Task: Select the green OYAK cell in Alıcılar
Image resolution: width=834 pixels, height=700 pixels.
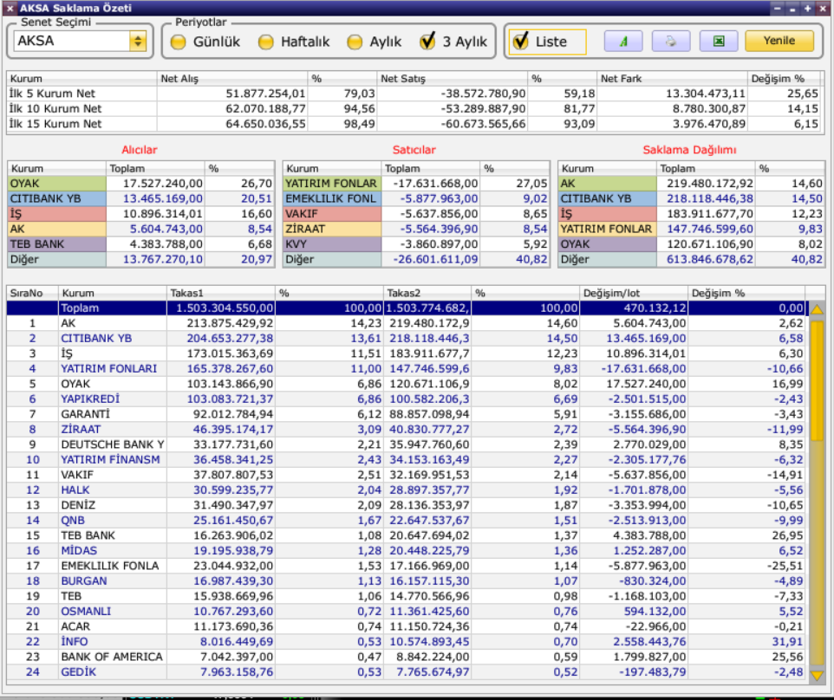Action: (x=57, y=184)
